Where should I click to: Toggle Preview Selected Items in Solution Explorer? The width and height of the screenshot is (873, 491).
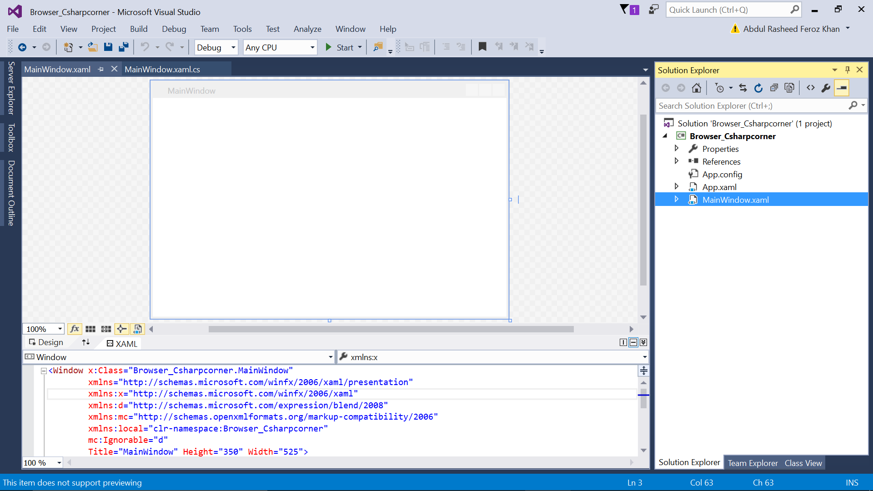[x=842, y=88]
